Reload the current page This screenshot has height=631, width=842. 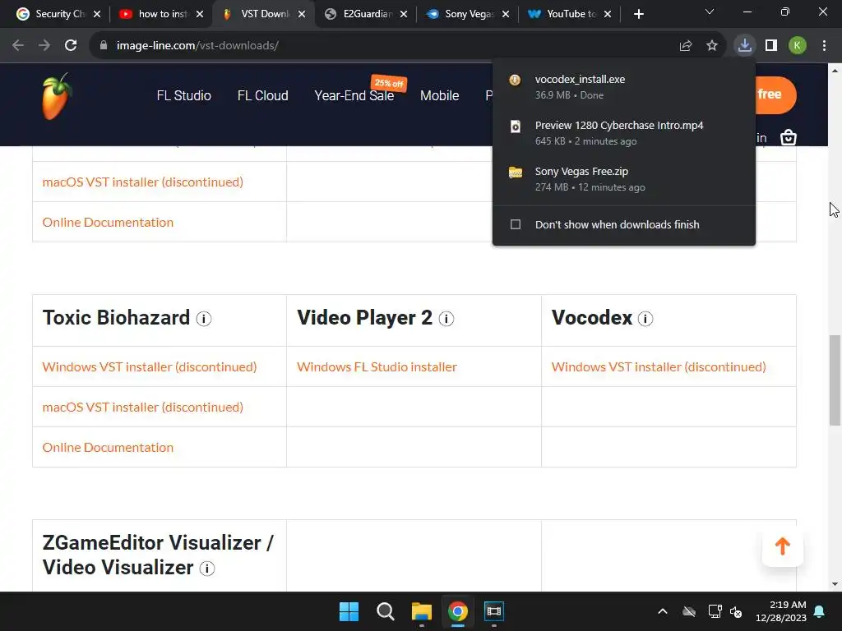(x=71, y=46)
